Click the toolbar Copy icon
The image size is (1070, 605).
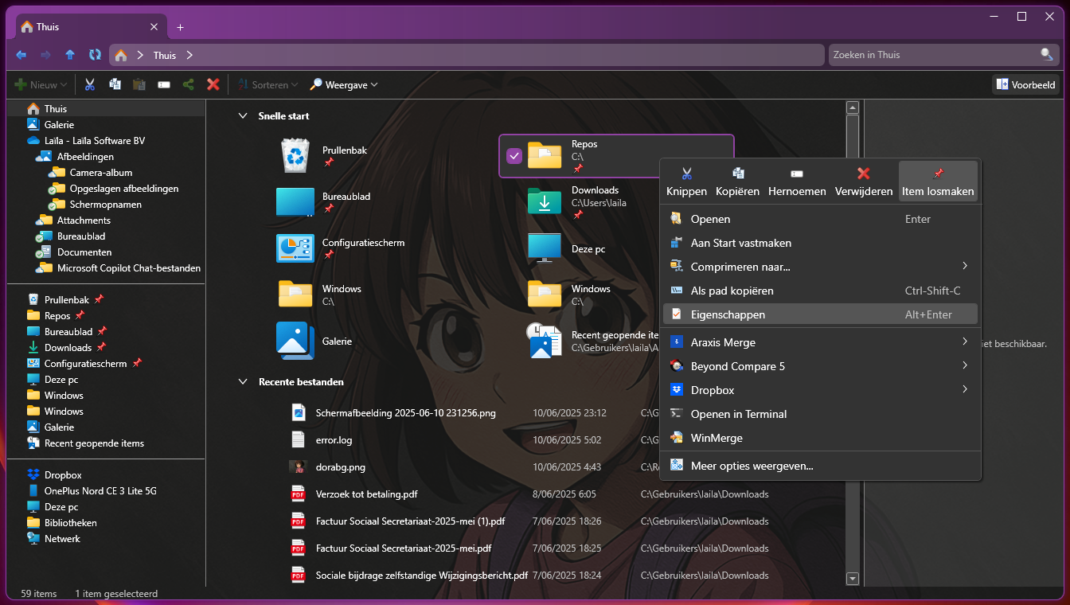(115, 84)
